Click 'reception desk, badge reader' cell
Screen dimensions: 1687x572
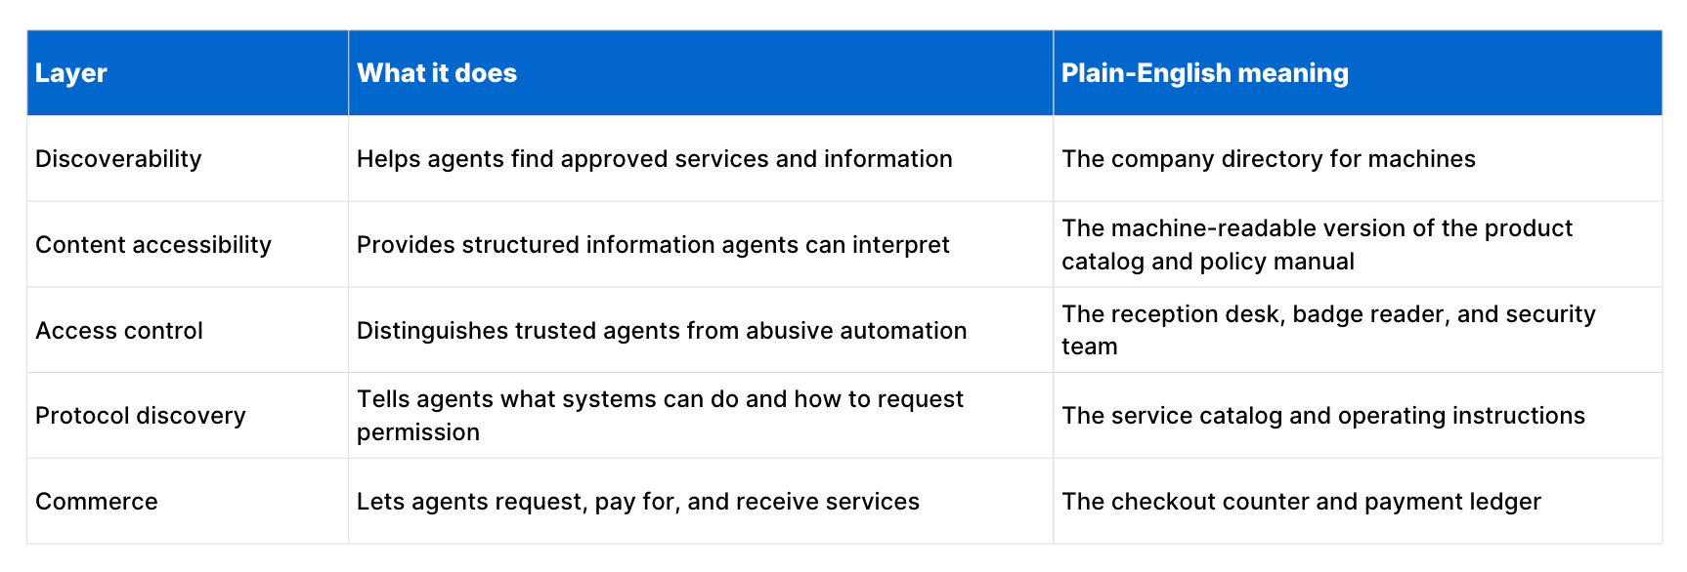1358,330
